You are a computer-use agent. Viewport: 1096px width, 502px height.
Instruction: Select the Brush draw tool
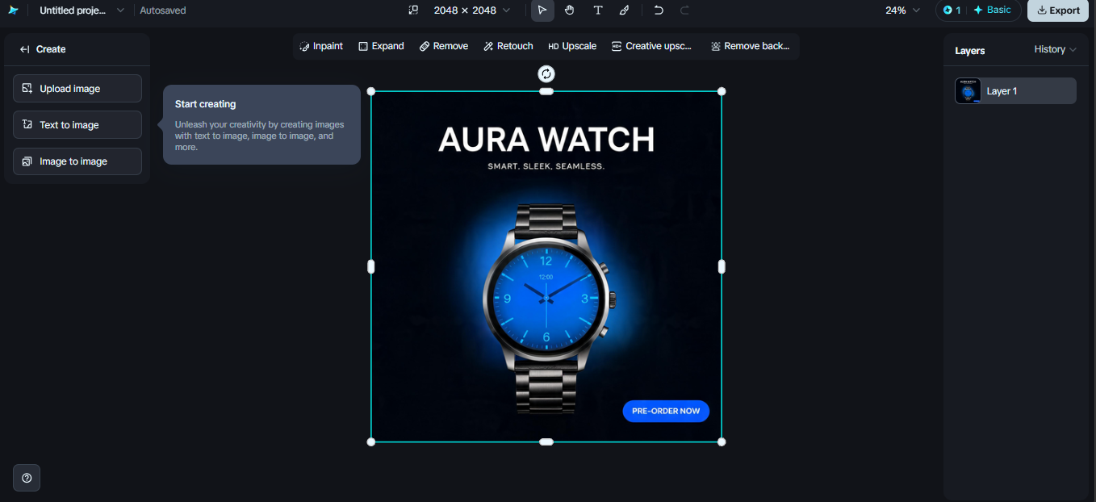click(624, 10)
